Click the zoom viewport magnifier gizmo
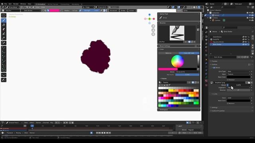This screenshot has width=255, height=143. point(153,26)
